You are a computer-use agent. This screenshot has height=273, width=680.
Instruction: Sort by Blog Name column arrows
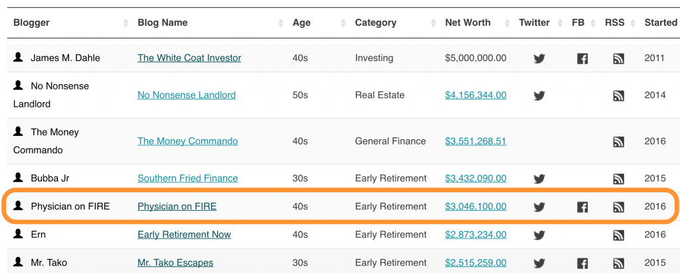coord(281,23)
